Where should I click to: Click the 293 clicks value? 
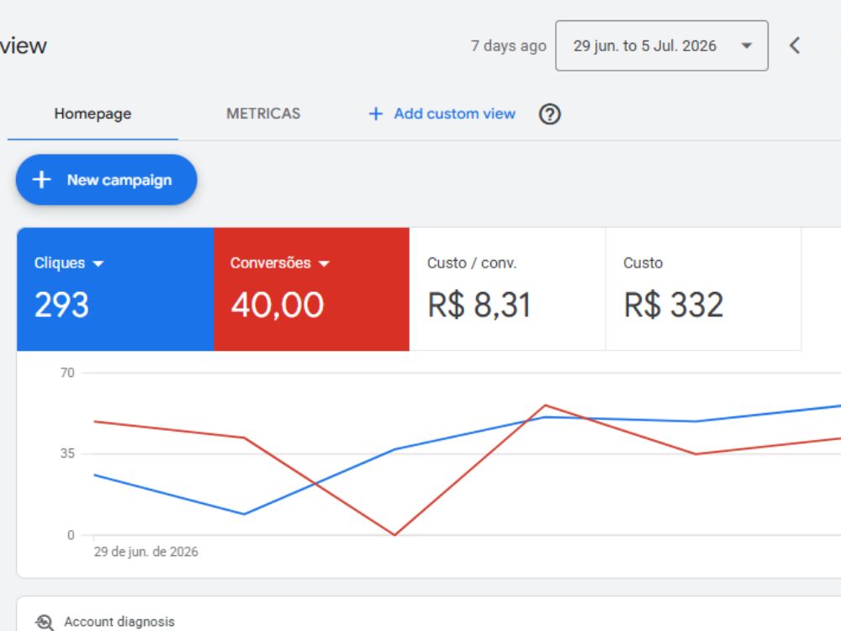pyautogui.click(x=61, y=305)
